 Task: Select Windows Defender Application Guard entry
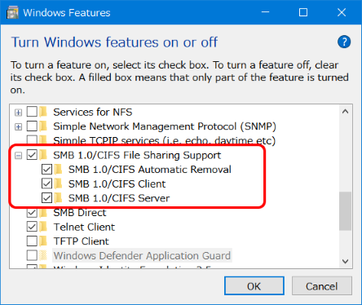tap(142, 255)
